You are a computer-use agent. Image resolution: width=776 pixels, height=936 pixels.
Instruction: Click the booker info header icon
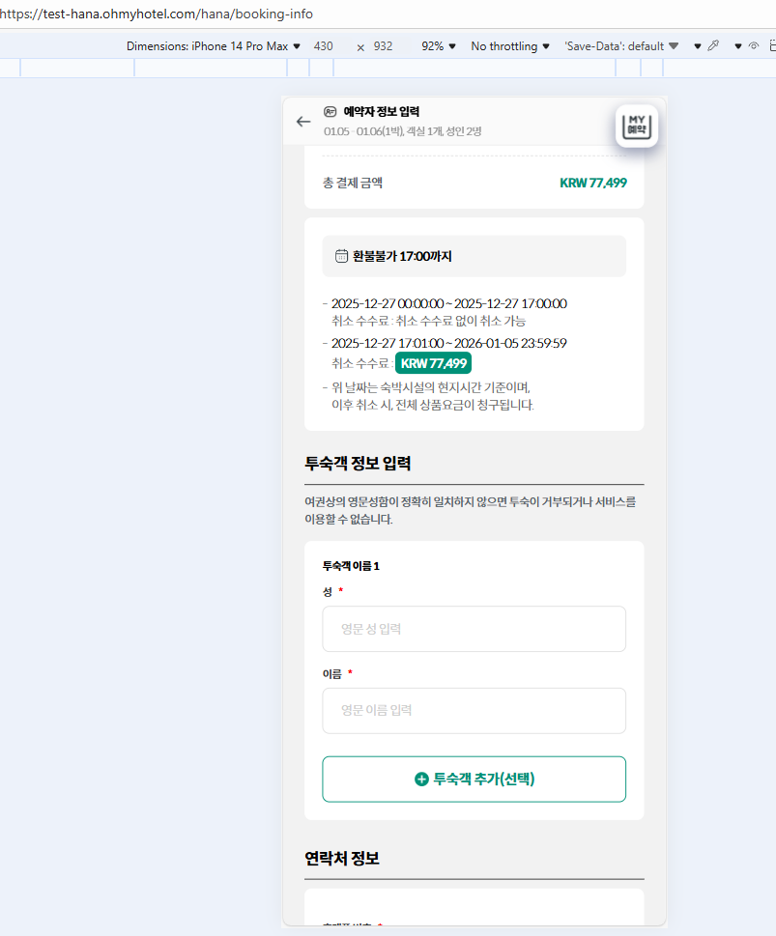330,112
